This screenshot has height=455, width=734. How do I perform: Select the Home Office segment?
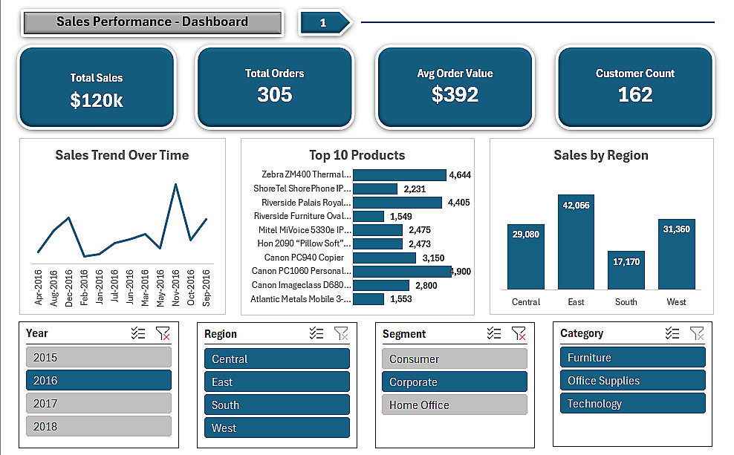[x=455, y=405]
